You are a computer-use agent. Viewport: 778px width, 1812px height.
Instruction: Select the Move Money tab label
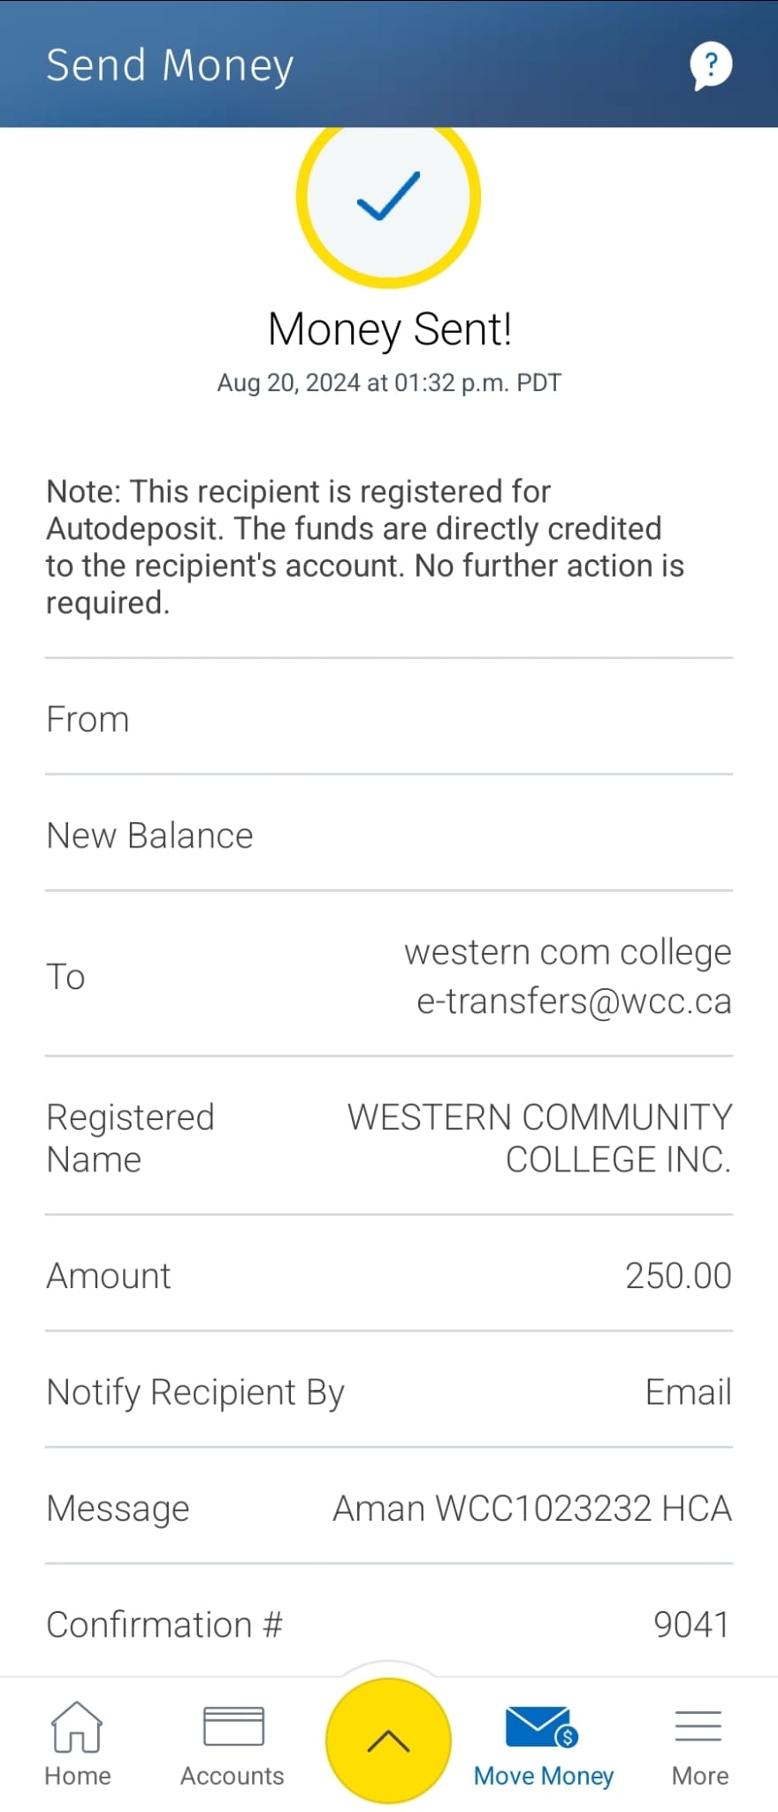pyautogui.click(x=544, y=1776)
